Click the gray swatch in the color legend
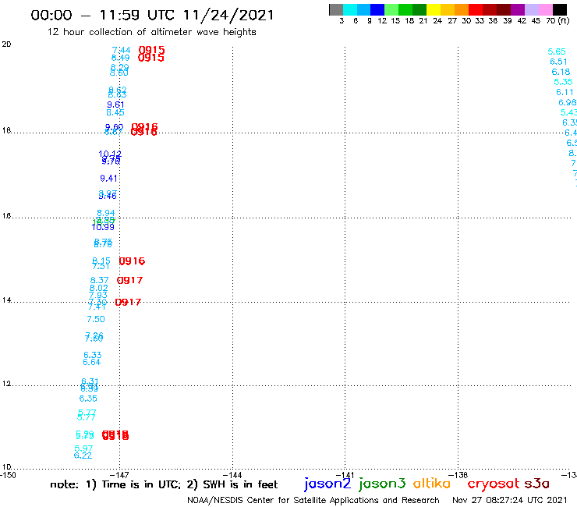Screen dimensions: 577x507 tap(336, 9)
